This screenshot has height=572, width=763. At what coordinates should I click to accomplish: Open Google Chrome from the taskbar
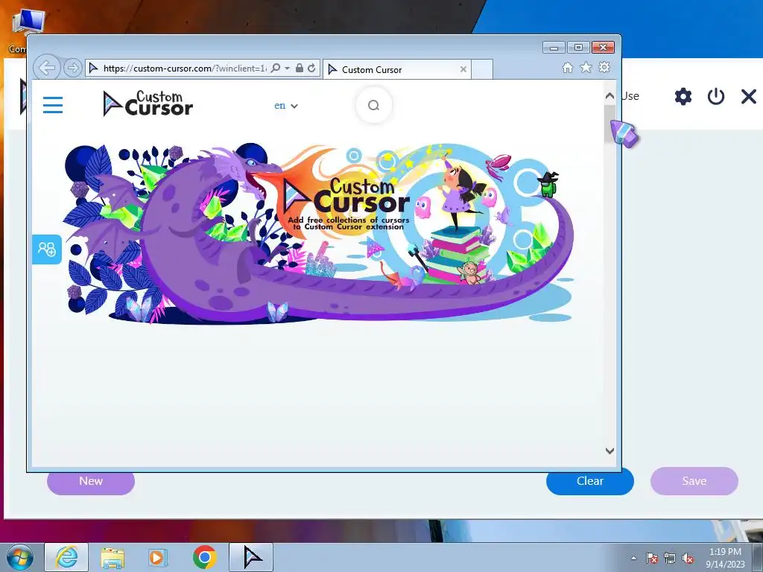pos(204,557)
